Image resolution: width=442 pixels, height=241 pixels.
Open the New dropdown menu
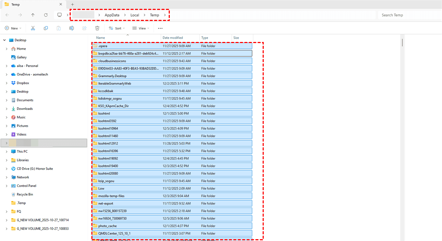point(13,28)
